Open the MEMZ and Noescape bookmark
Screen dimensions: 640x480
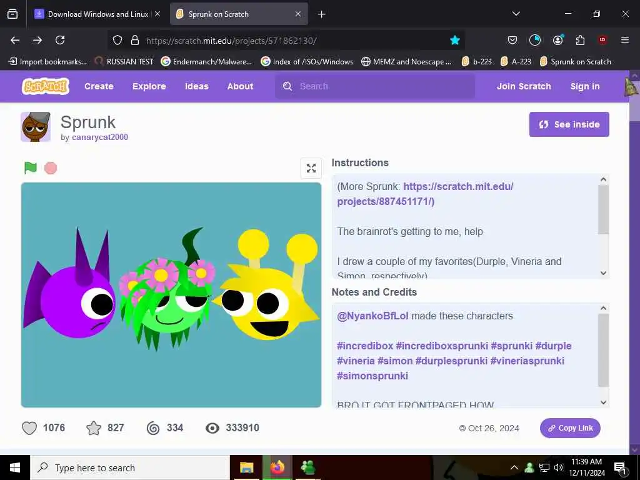point(406,62)
